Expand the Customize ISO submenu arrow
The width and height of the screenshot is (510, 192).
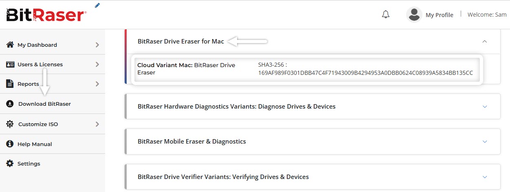click(97, 124)
